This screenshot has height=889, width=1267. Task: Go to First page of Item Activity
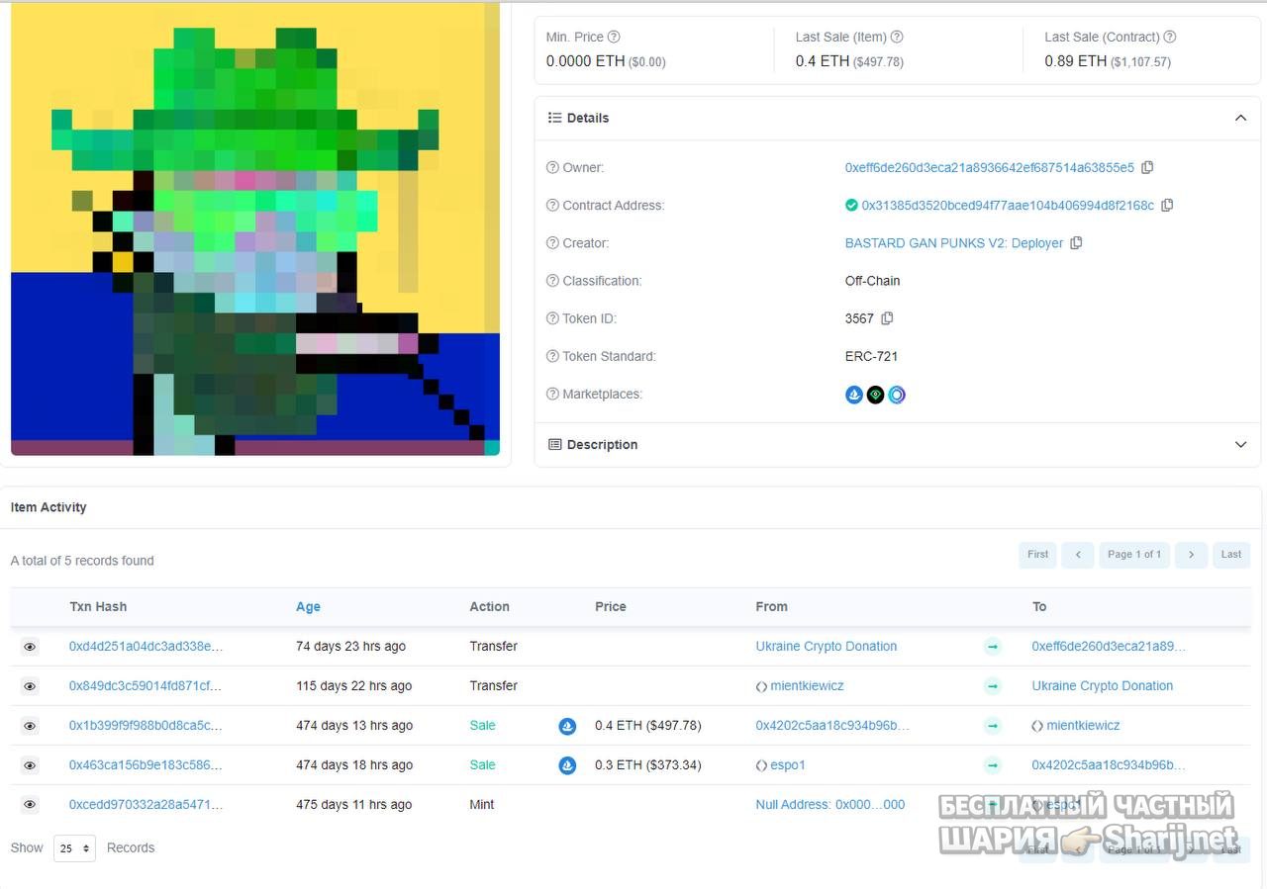point(1037,555)
